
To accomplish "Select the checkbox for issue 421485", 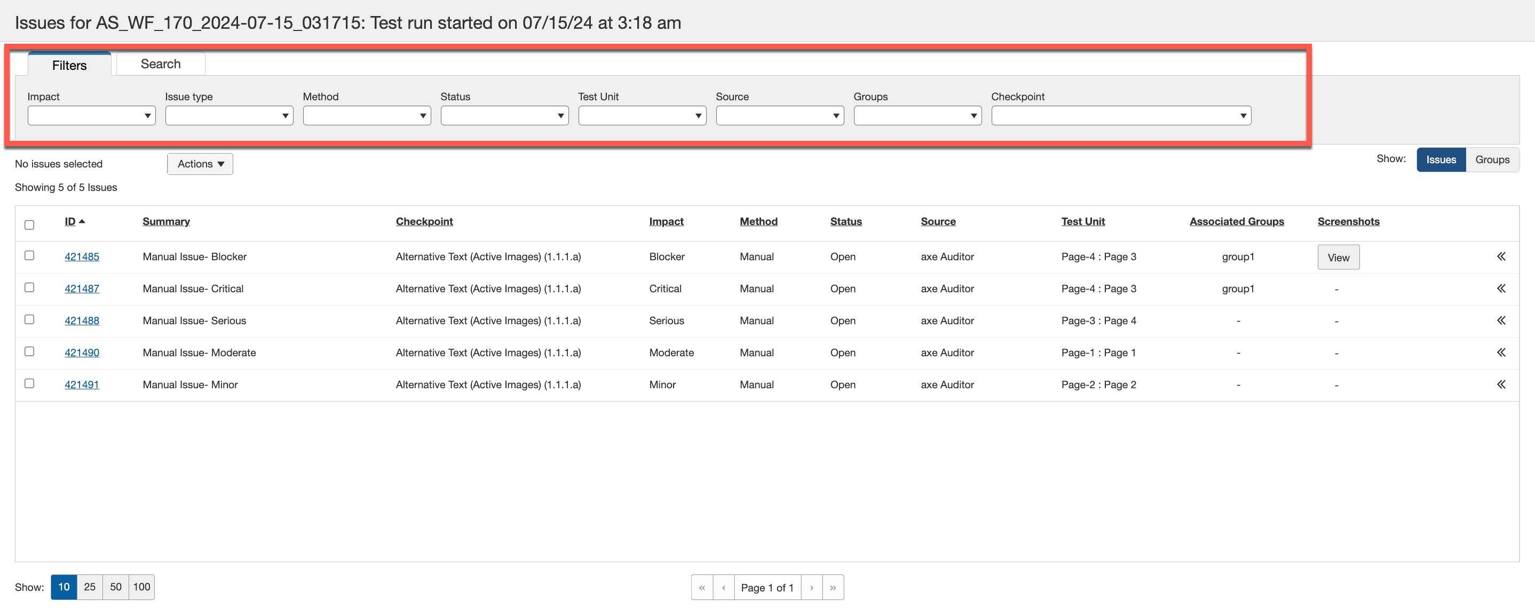I will pos(29,256).
